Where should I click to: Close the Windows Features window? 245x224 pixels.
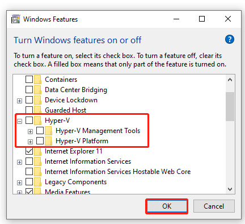coord(228,19)
